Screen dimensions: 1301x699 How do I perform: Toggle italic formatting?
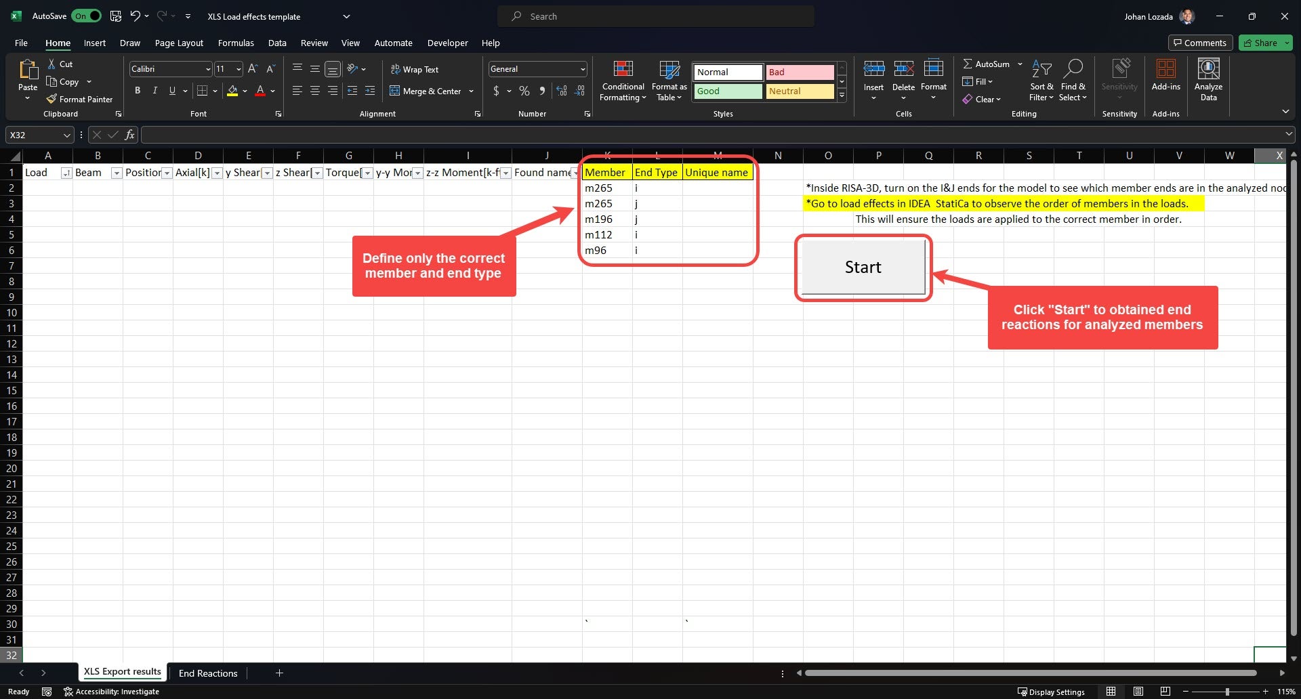coord(154,90)
